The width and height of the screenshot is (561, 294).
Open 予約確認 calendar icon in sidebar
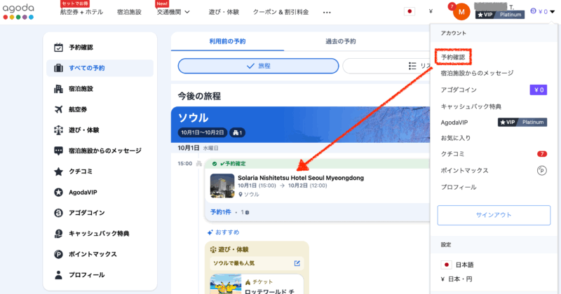pos(58,47)
